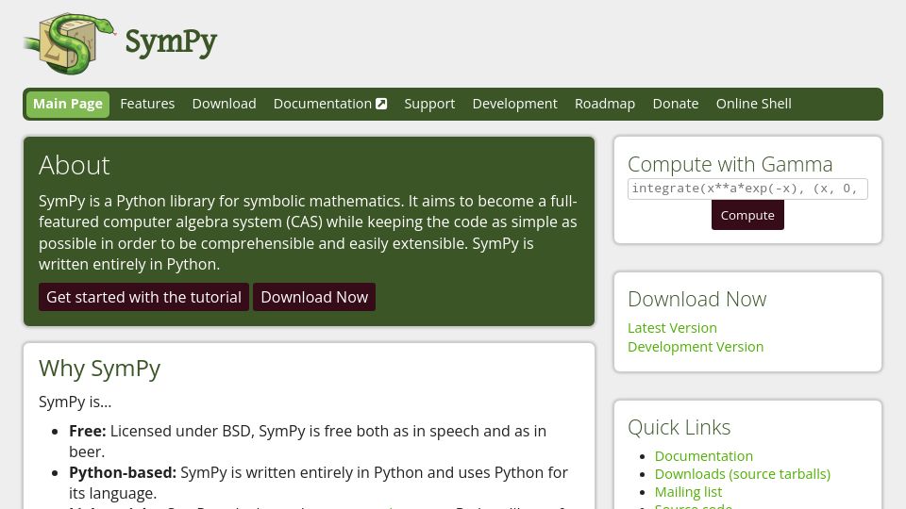
Task: Open the Mailing list quick link
Action: [688, 492]
